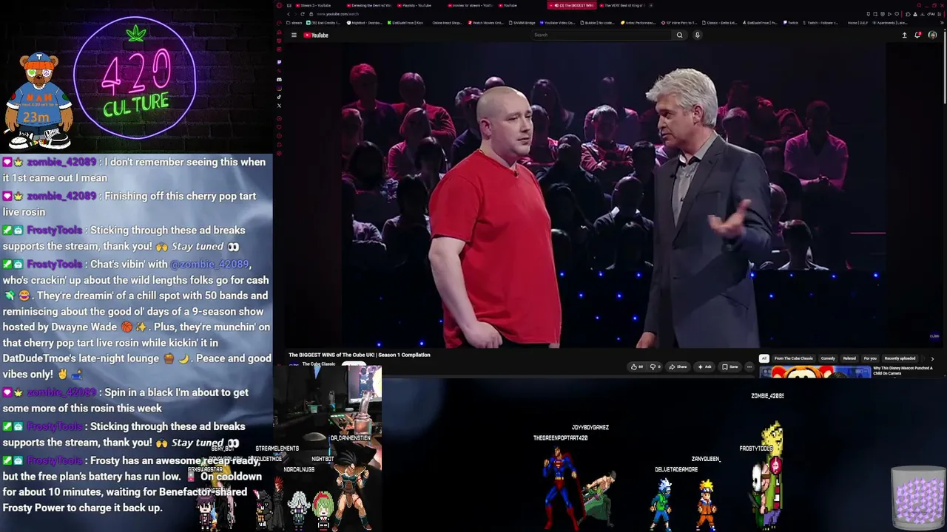Go to YouTube home via the logo

click(316, 35)
